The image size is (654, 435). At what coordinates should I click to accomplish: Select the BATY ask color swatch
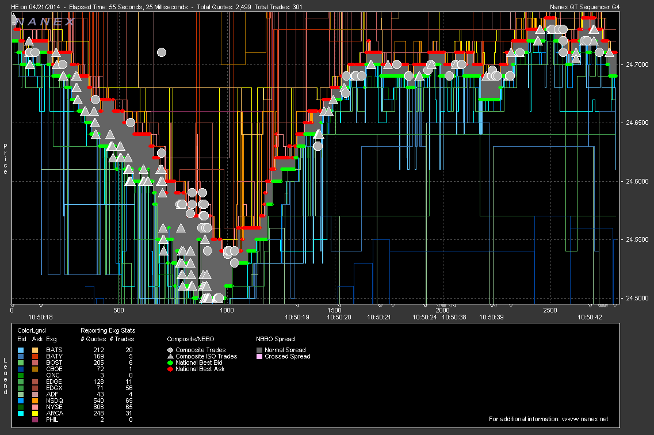coord(35,357)
